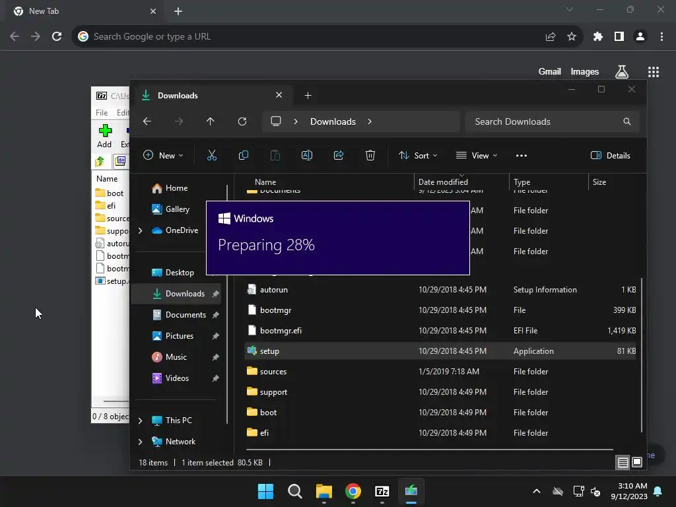Click Add button in 7-Zip window
This screenshot has width=676, height=507.
click(104, 136)
